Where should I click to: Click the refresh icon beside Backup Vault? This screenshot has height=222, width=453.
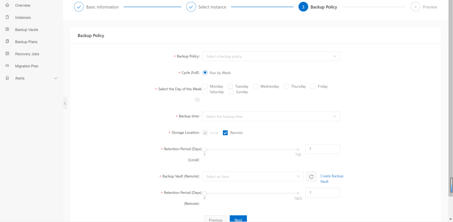click(312, 177)
